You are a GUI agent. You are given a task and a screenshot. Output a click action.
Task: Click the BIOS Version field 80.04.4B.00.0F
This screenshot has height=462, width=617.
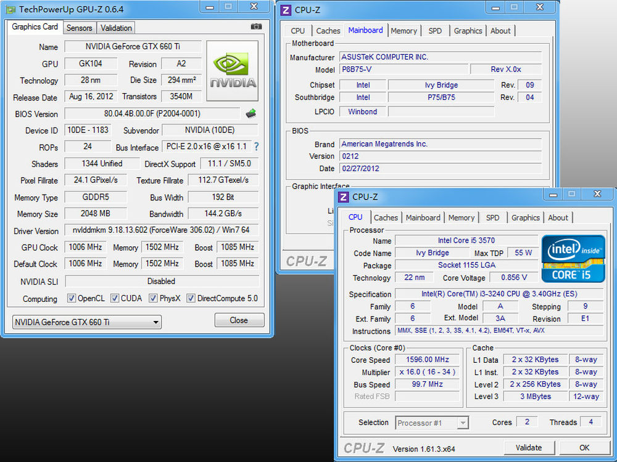152,113
